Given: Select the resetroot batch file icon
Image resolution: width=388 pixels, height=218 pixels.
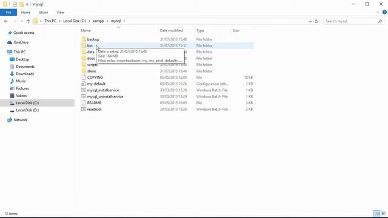Looking at the screenshot, I should pos(84,109).
